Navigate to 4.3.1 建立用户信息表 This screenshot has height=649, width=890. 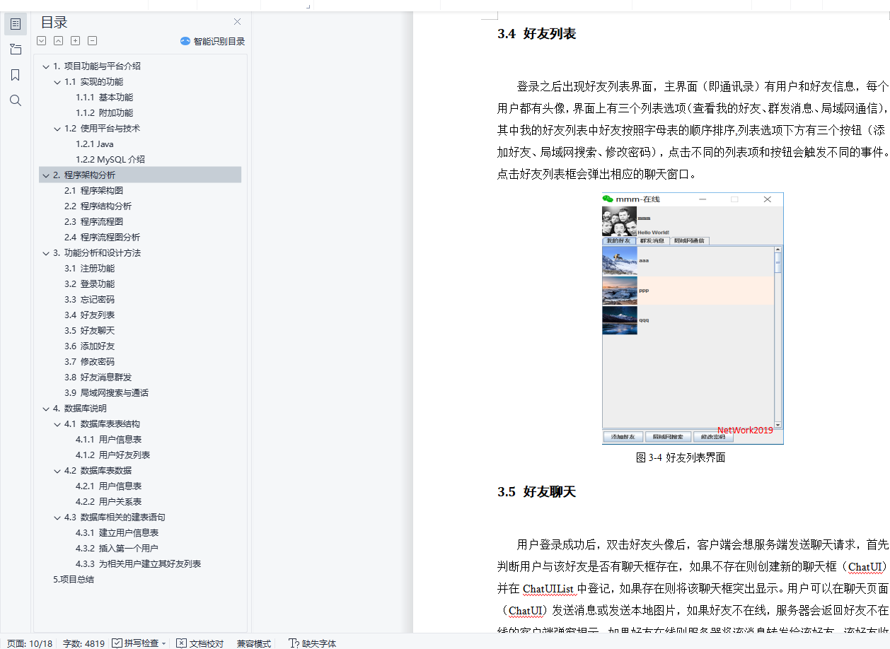[117, 533]
